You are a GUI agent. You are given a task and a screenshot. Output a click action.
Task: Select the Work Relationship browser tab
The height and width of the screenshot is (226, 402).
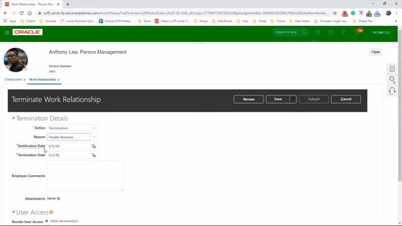31,4
